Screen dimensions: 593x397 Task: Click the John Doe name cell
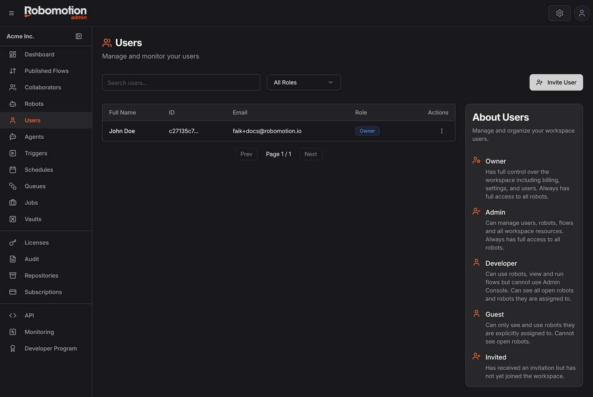click(x=122, y=131)
